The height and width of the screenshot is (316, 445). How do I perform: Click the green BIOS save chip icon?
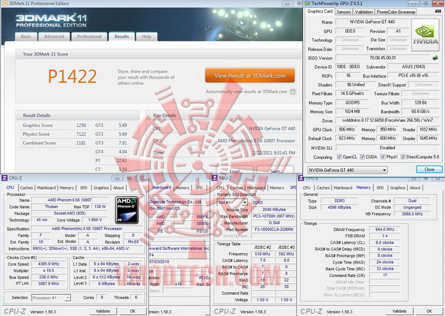(434, 58)
